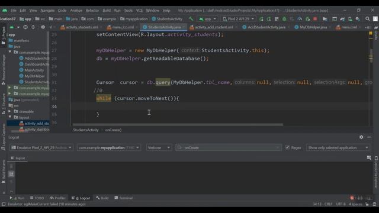Open the Tools menu

pos(128,11)
